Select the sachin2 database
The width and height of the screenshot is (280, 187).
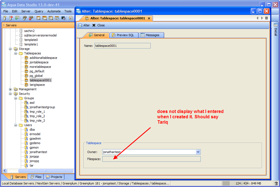point(29,31)
